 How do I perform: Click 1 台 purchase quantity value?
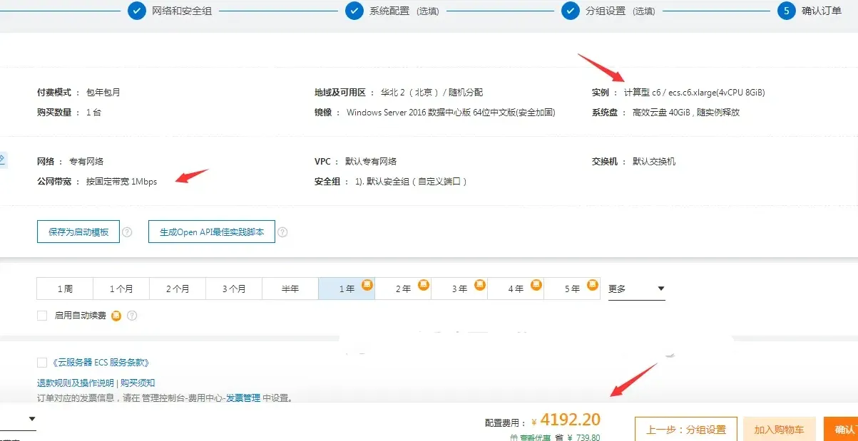point(93,113)
